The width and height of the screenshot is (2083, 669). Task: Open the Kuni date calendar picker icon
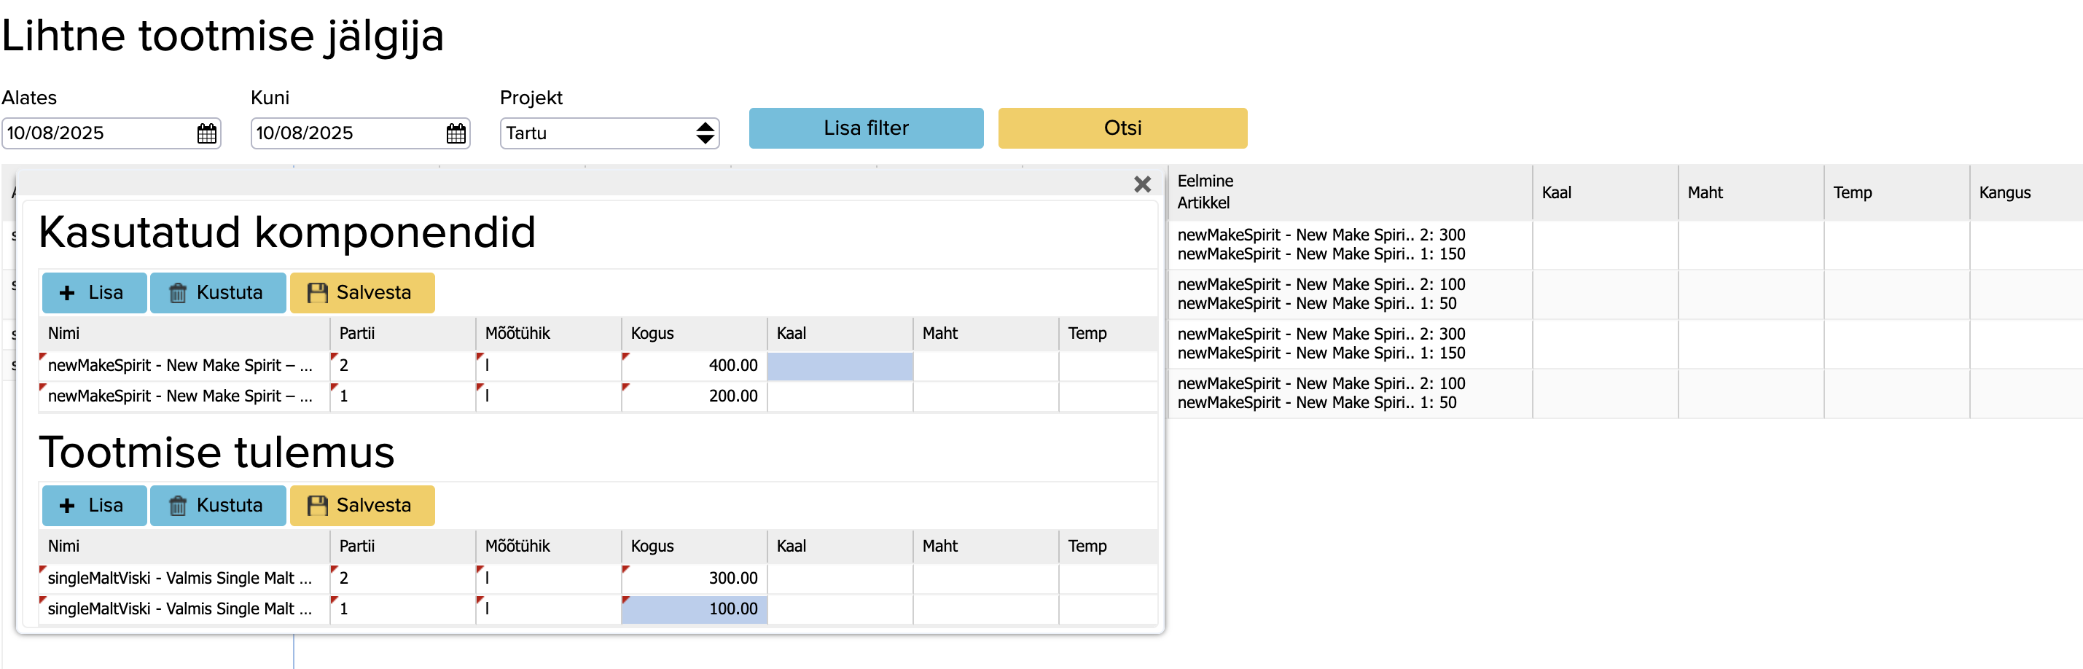pyautogui.click(x=456, y=133)
